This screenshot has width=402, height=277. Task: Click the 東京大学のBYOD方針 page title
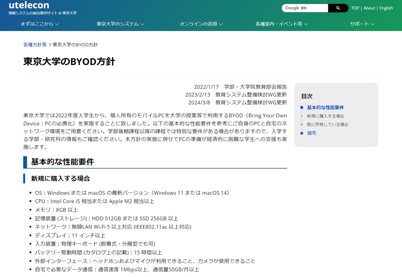69,61
